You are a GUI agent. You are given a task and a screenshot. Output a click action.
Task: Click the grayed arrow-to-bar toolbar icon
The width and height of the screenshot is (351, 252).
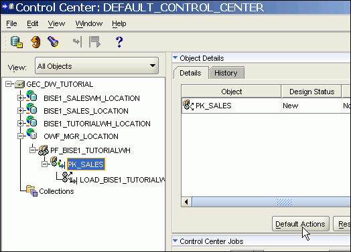[x=78, y=41]
